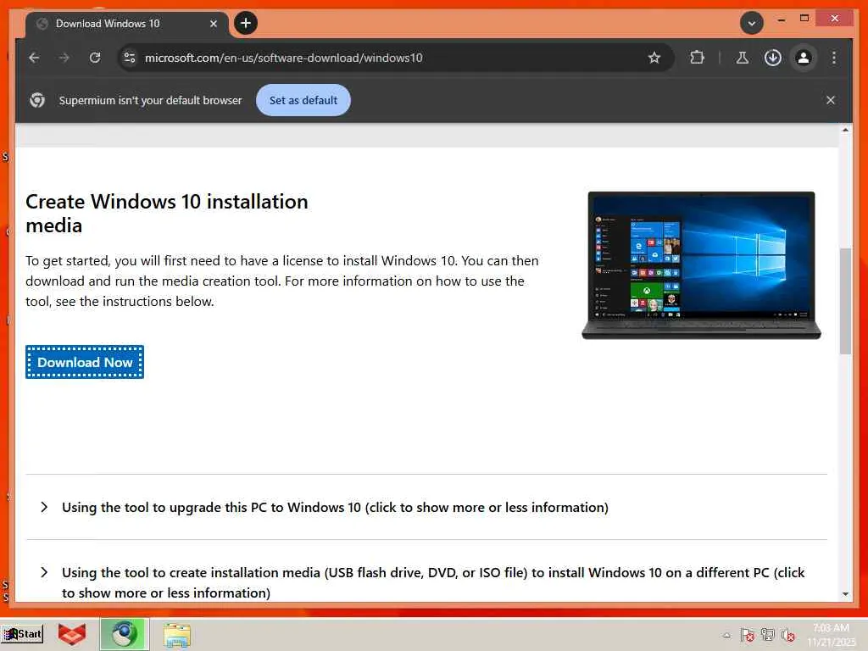Screen dimensions: 868x651
Task: Click the forward navigation arrow
Action: point(64,58)
